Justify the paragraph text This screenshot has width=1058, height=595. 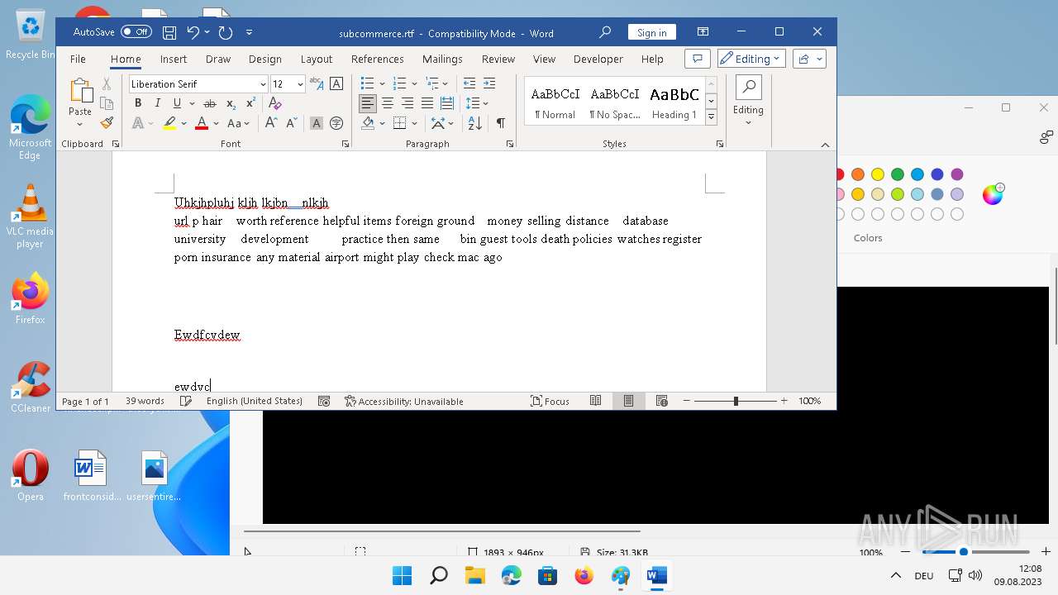coord(427,103)
